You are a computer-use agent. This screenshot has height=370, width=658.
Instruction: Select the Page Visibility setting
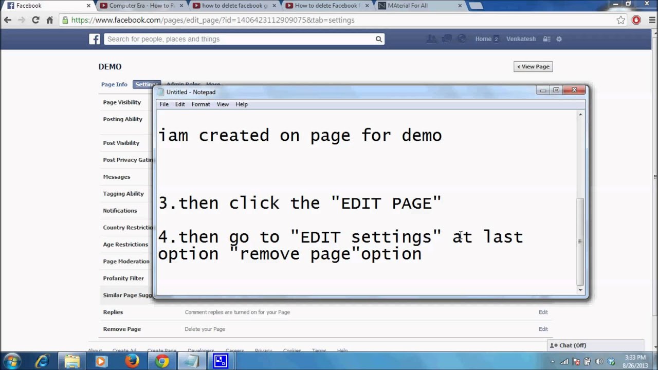(122, 102)
